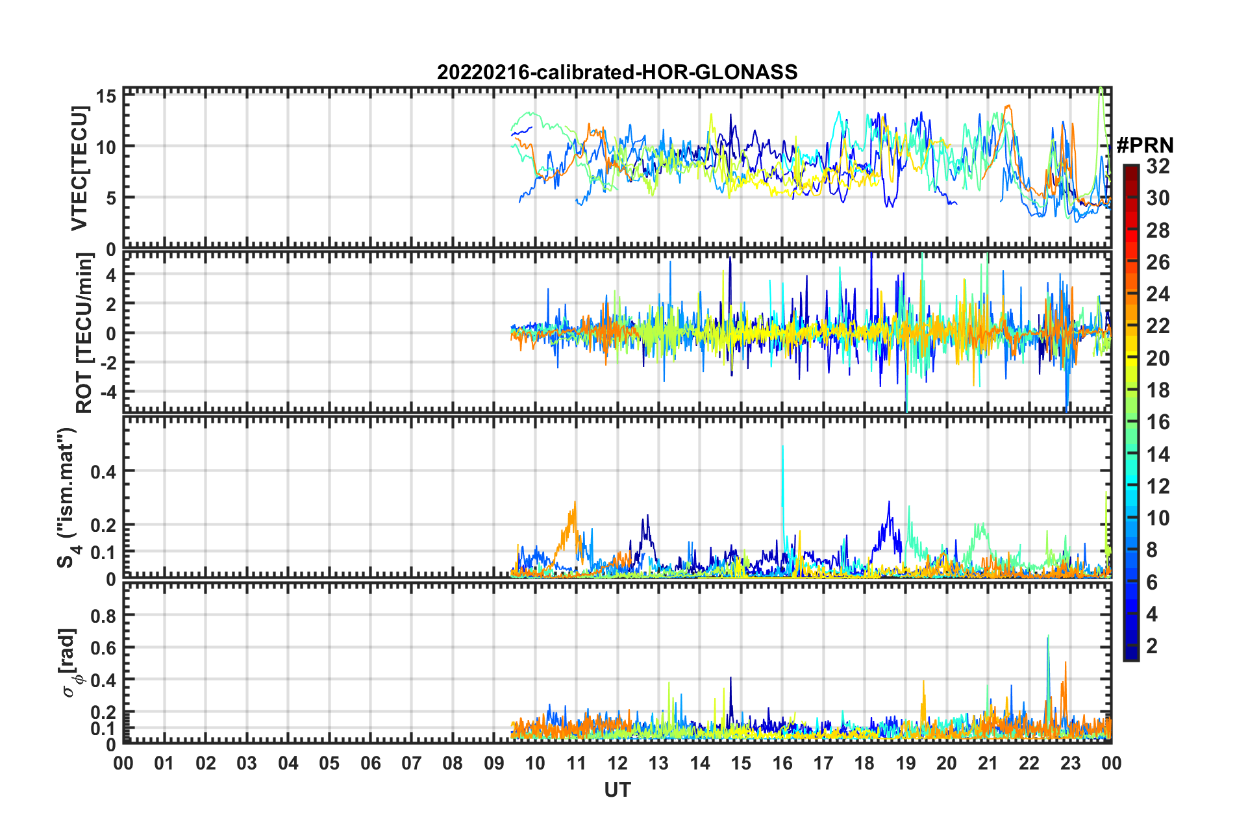Click colorbar tick label 6
The width and height of the screenshot is (1235, 826).
pos(1152,582)
